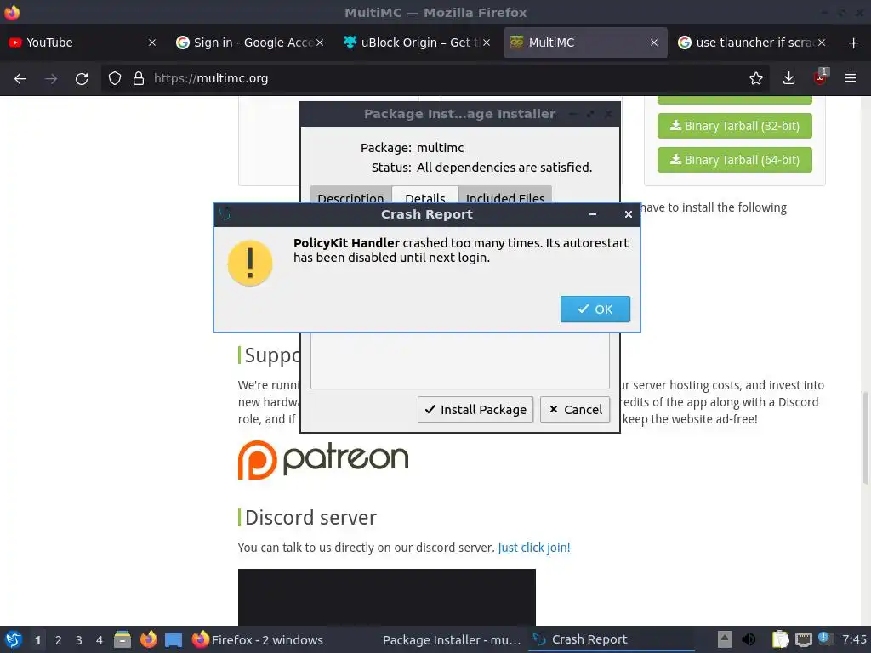
Task: Open the volume speaker tray icon
Action: 749,639
